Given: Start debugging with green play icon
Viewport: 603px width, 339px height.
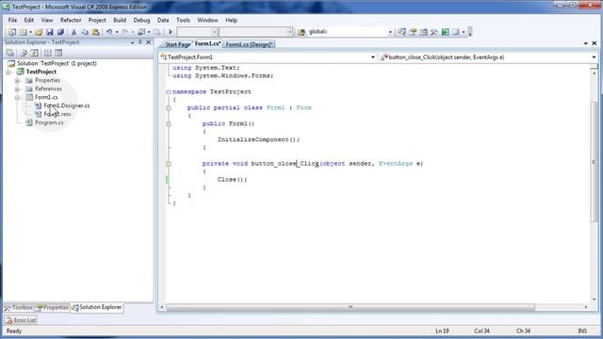Looking at the screenshot, I should pyautogui.click(x=171, y=32).
